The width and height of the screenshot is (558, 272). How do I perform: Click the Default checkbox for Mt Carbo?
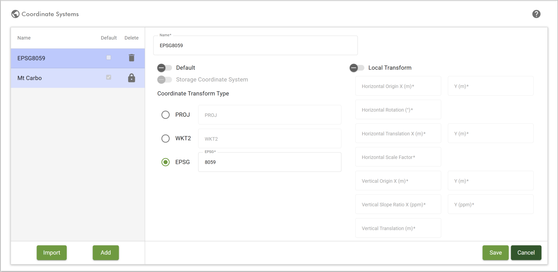coord(109,78)
